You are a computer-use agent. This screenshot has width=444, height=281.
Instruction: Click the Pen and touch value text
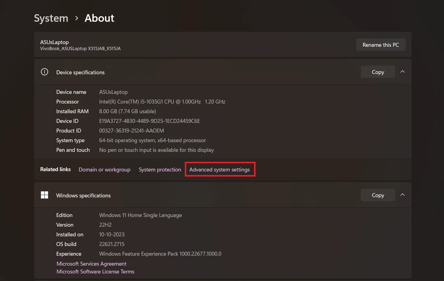click(x=156, y=150)
